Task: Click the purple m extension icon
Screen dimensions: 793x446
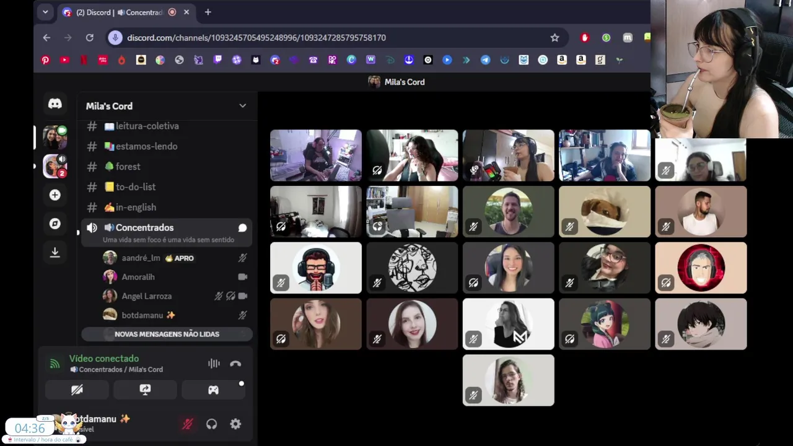Action: click(x=628, y=38)
